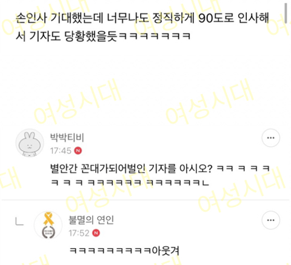Click the red N badge beside 17:45

(78, 151)
